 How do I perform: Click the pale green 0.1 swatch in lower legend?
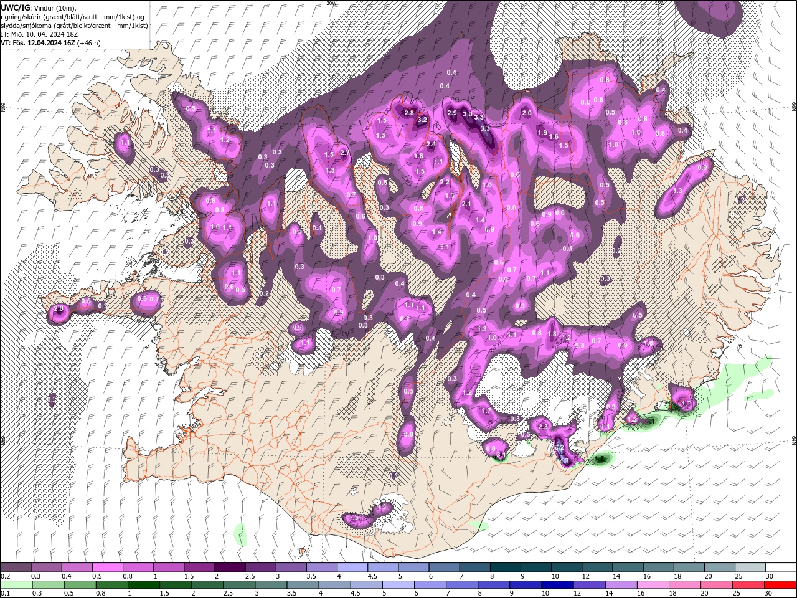[x=16, y=585]
